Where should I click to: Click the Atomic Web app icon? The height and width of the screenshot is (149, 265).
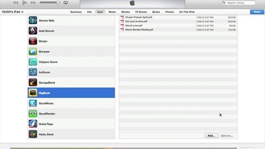33,20
